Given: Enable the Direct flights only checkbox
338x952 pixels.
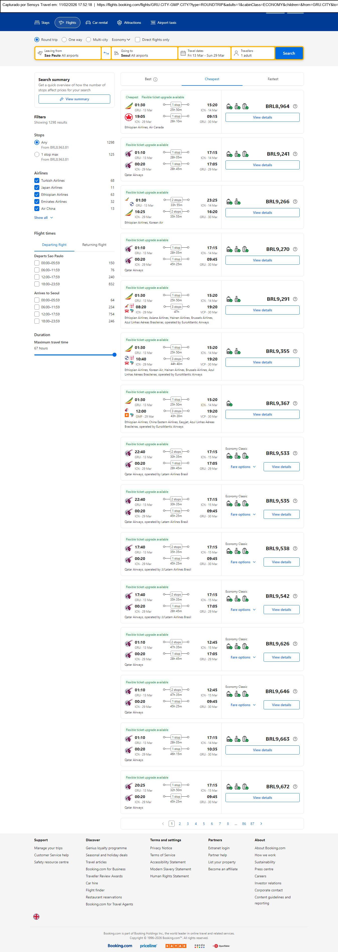Looking at the screenshot, I should tap(137, 40).
